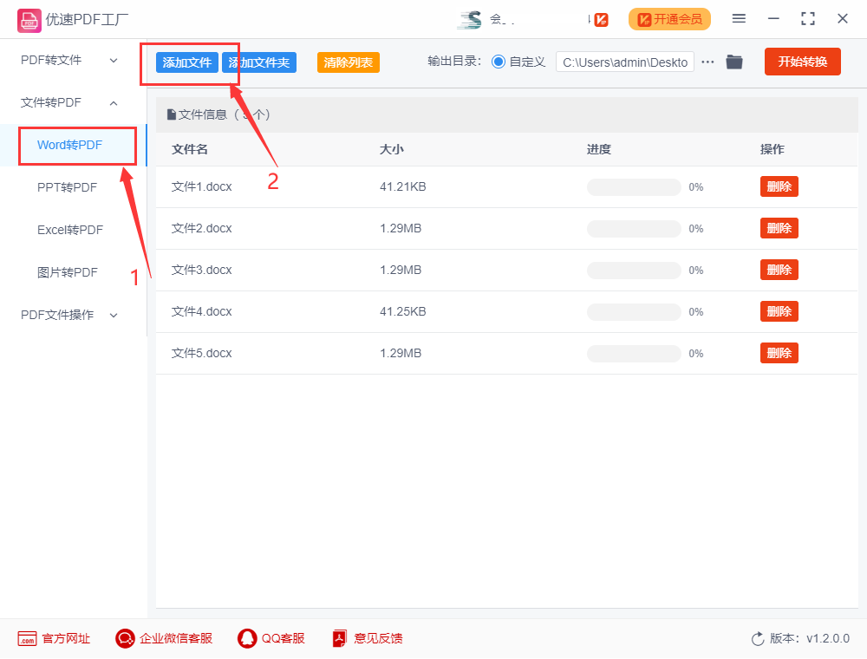Viewport: 867px width, 659px height.
Task: Click the VIP icon next to the account name
Action: [x=600, y=19]
